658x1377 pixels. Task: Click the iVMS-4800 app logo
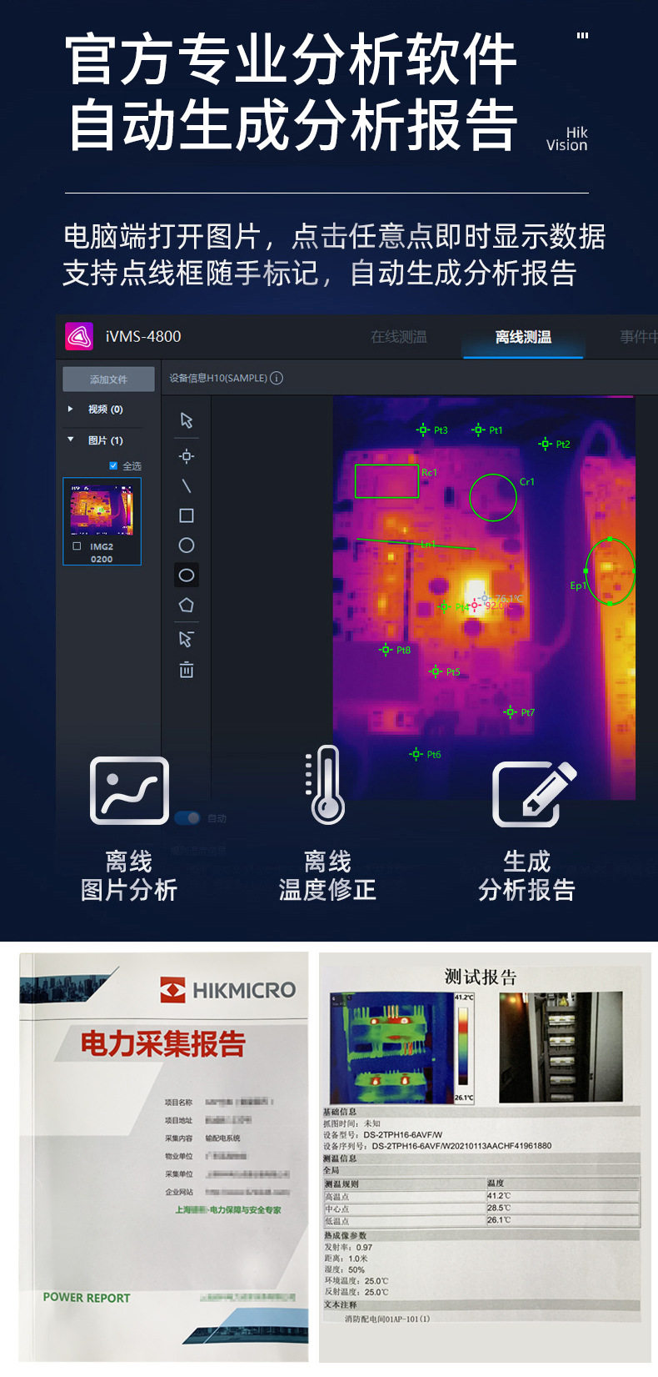(x=79, y=336)
